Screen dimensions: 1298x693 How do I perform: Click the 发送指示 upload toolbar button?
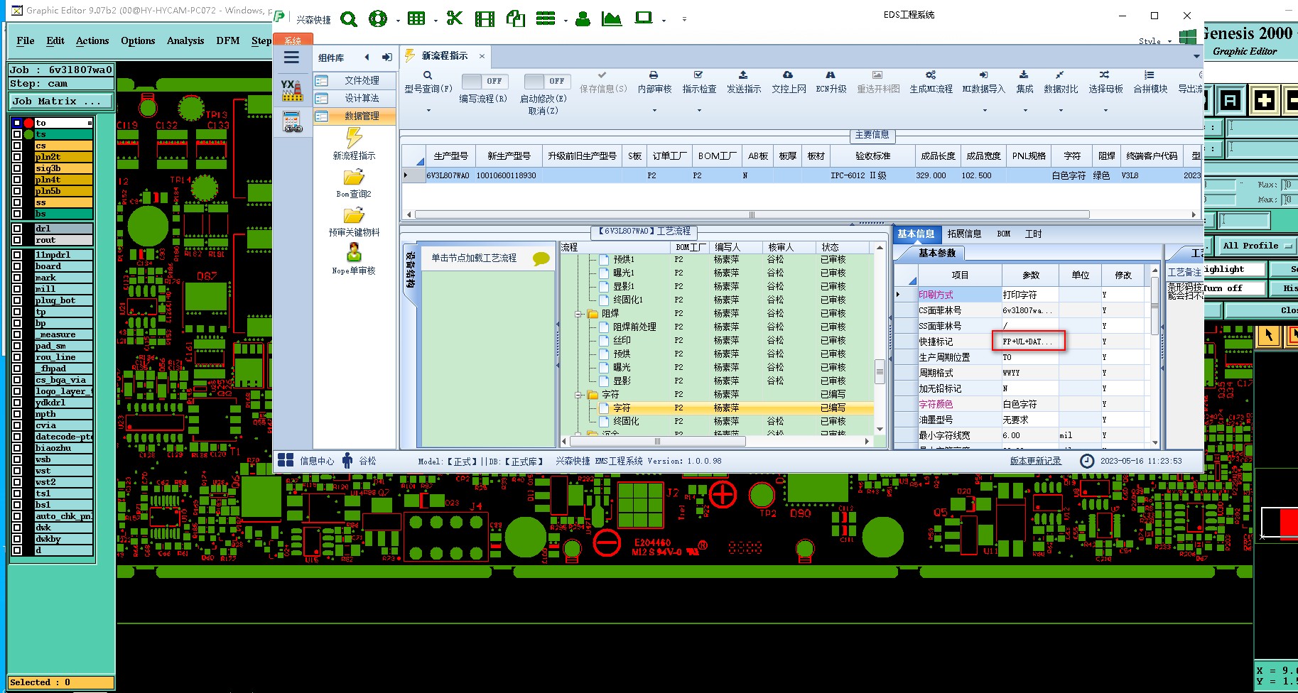coord(743,82)
